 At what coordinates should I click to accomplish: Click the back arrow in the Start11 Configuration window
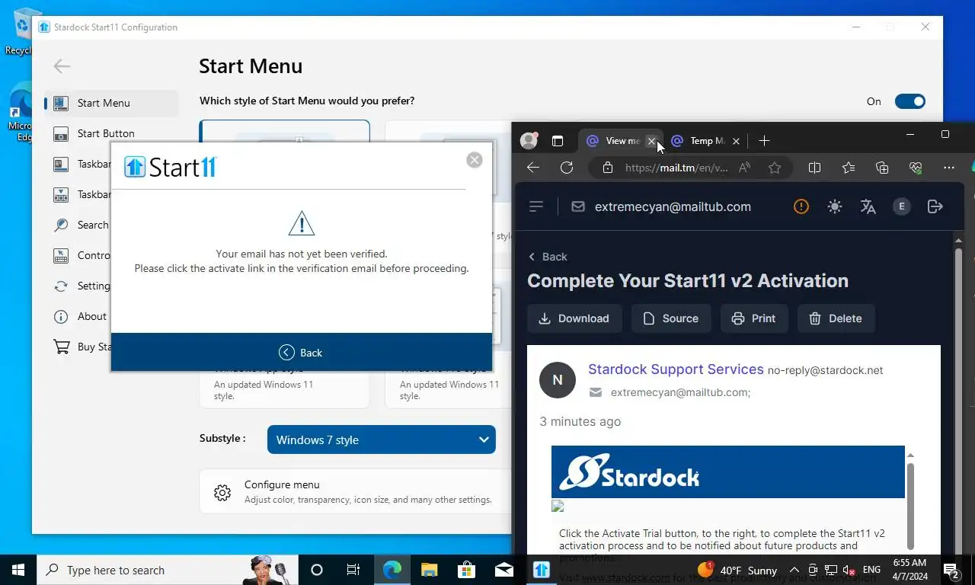[62, 66]
